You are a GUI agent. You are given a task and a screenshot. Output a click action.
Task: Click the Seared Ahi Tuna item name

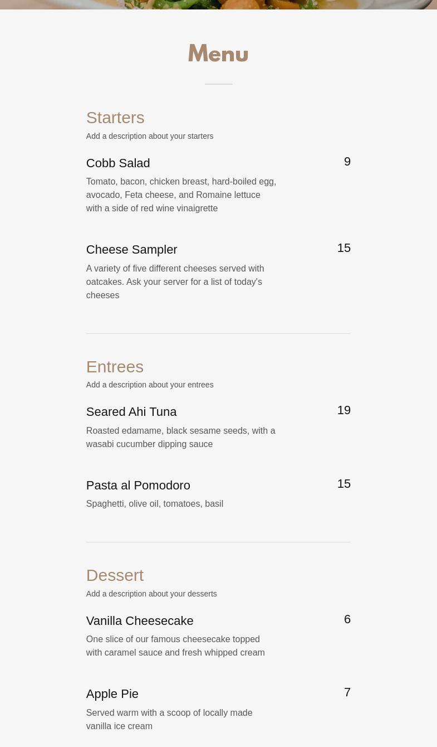point(131,411)
